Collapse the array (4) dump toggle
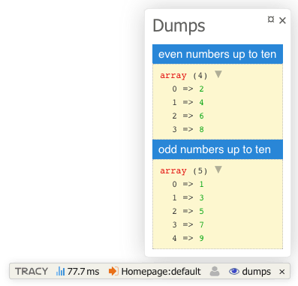 (218, 74)
